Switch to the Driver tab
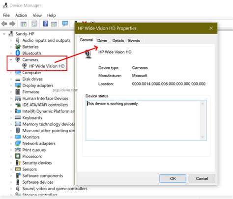233x199 pixels. coord(102,41)
